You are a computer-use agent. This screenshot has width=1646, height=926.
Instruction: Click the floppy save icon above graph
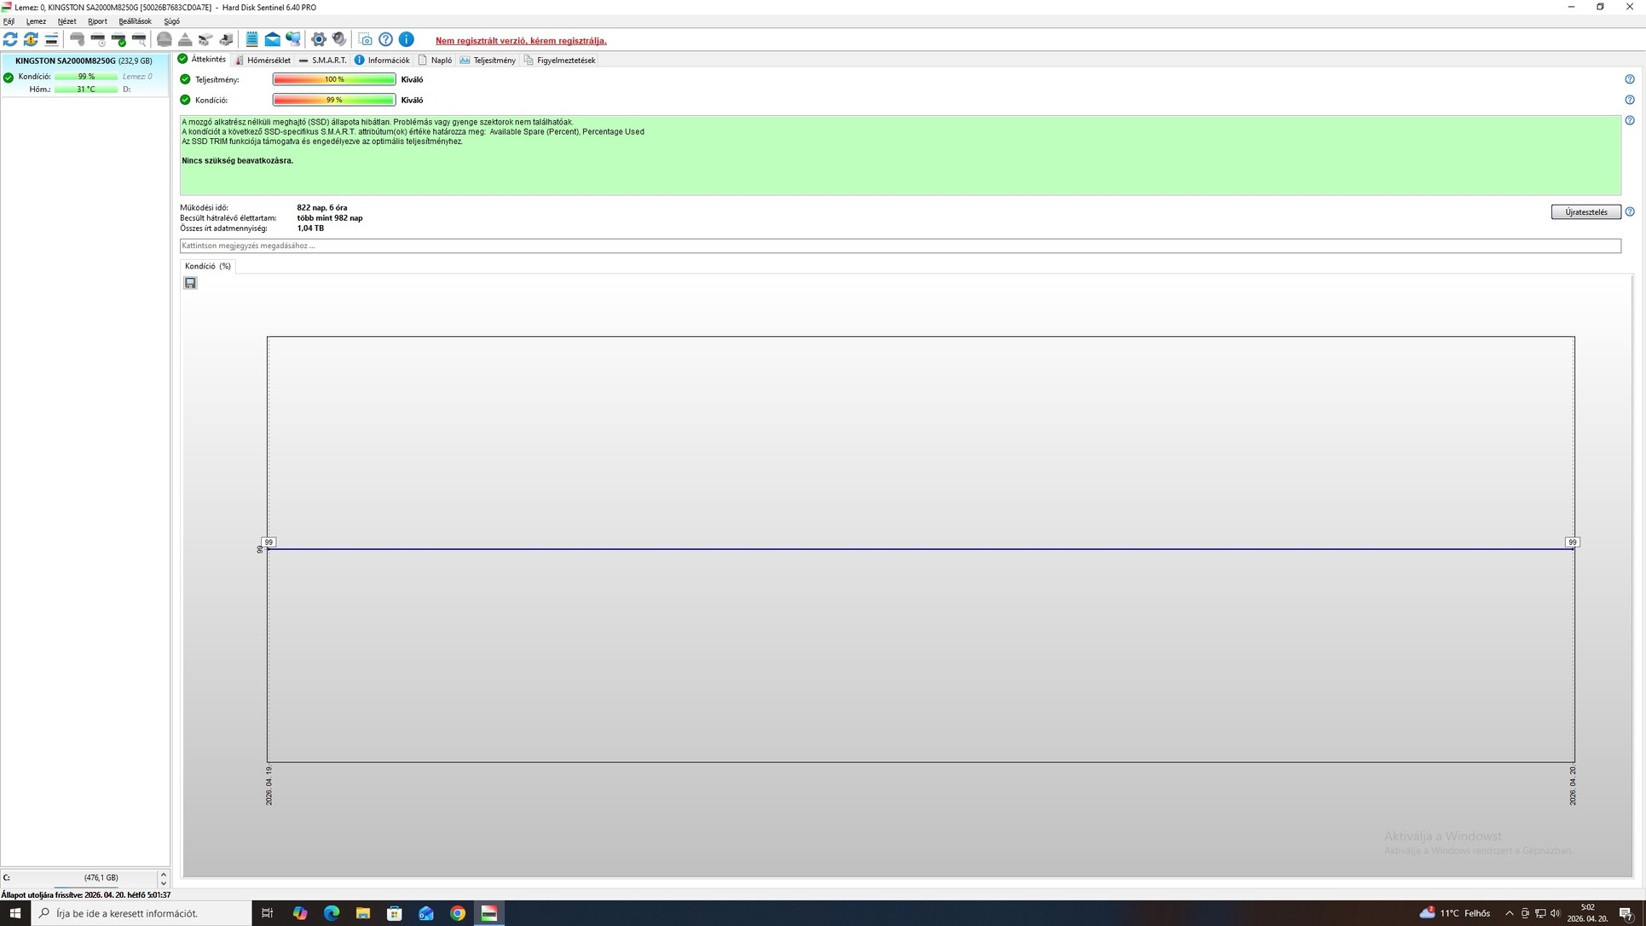click(x=190, y=283)
